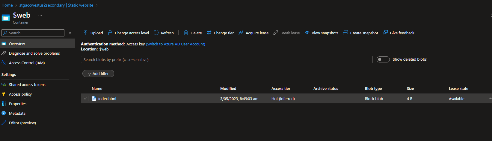The width and height of the screenshot is (492, 141).
Task: Click the Add filter button
Action: click(98, 73)
